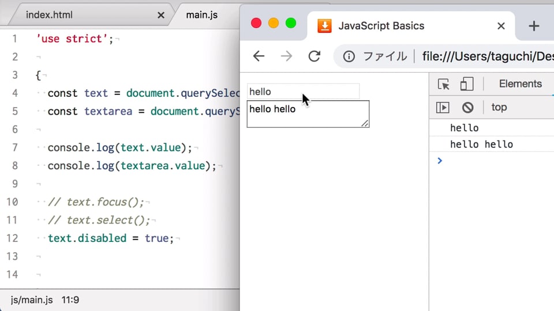The image size is (554, 311).
Task: Click console output line 'hello hello'
Action: (x=481, y=144)
